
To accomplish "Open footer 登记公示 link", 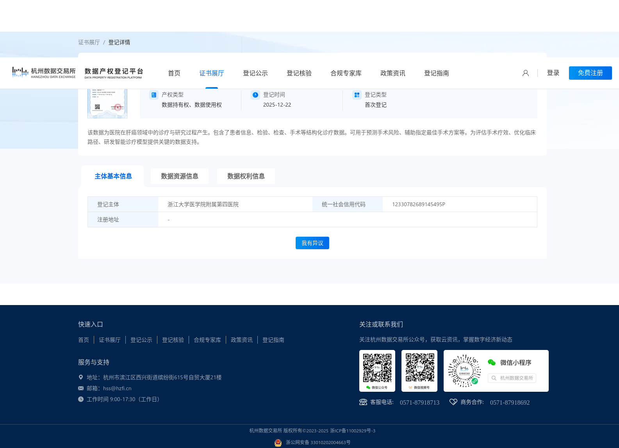I will [141, 340].
